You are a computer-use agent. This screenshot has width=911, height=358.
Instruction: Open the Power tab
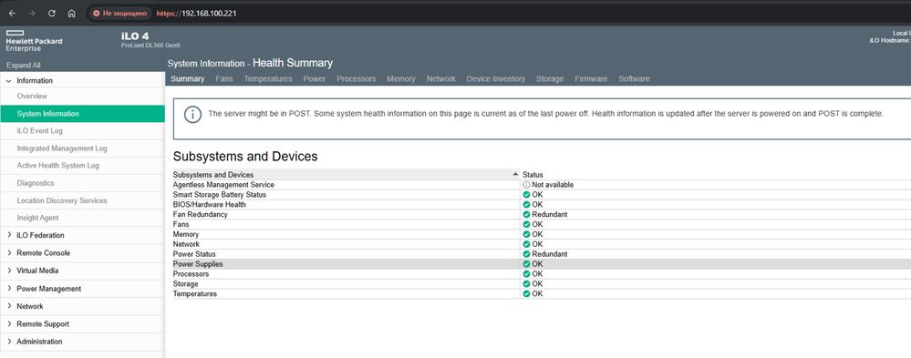point(315,79)
